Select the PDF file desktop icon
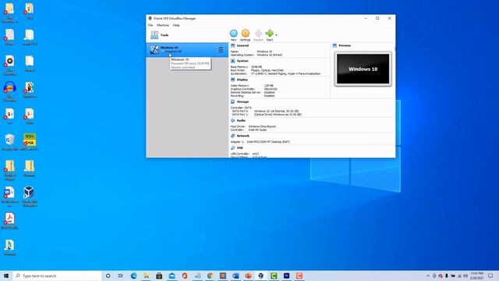Viewport: 499px width, 281px height. tap(9, 221)
